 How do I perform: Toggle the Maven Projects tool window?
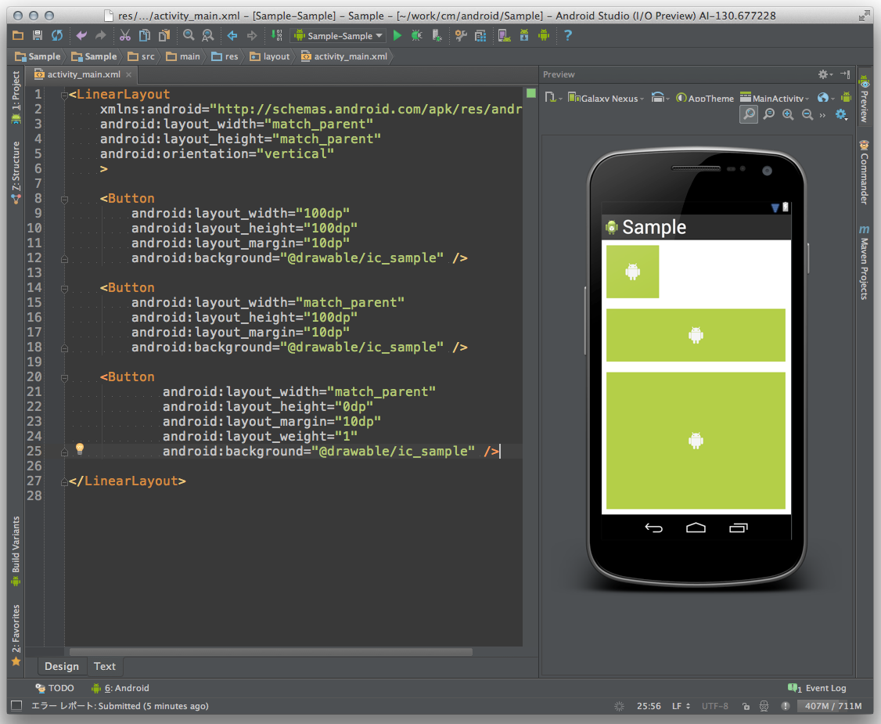point(864,262)
